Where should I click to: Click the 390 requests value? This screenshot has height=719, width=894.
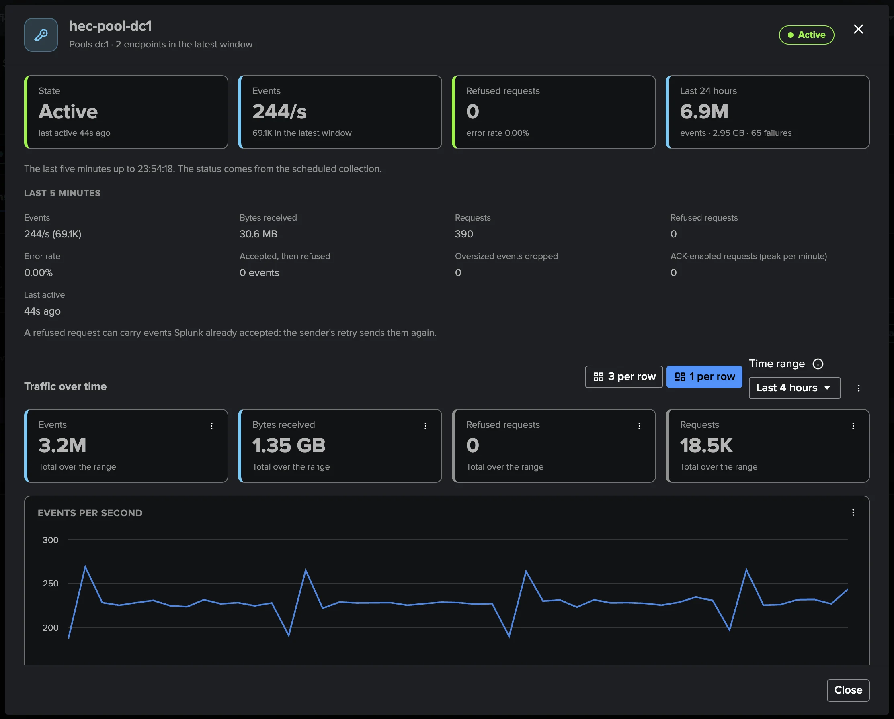click(x=463, y=234)
